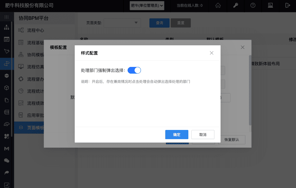Click the 重置 reset button

click(x=181, y=23)
